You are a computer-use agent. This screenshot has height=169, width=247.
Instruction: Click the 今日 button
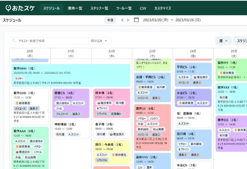coord(110,20)
